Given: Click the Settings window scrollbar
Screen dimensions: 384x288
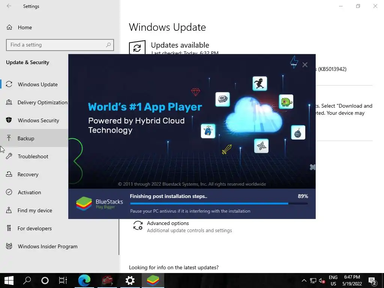Looking at the screenshot, I should (x=119, y=237).
